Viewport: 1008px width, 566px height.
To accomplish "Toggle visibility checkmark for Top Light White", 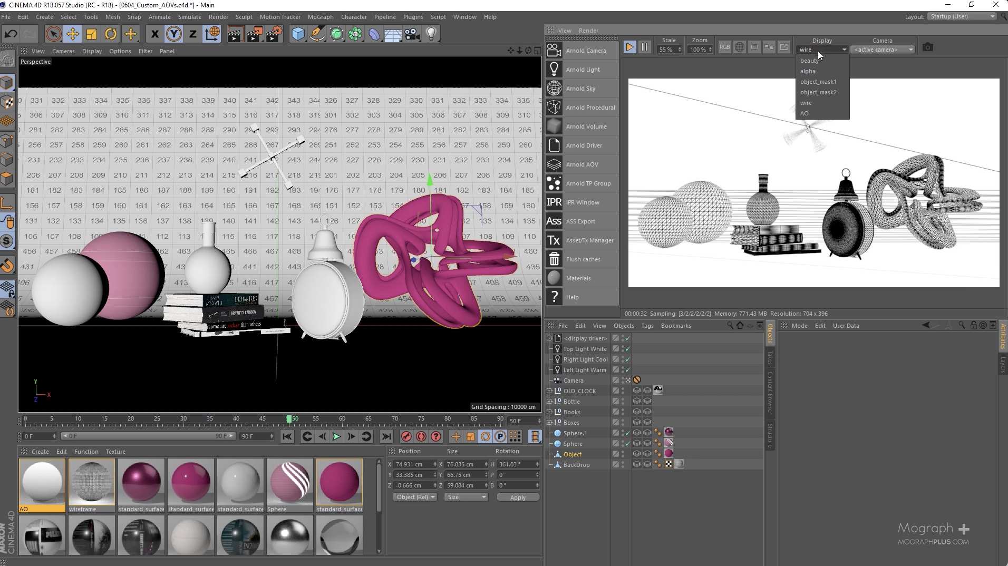I will click(x=627, y=349).
